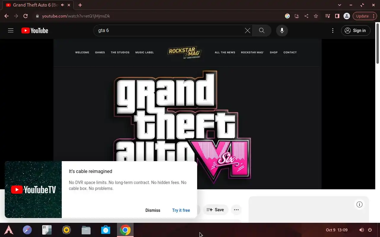This screenshot has width=380, height=237.
Task: Click the Chrome Update button
Action: coord(365,16)
